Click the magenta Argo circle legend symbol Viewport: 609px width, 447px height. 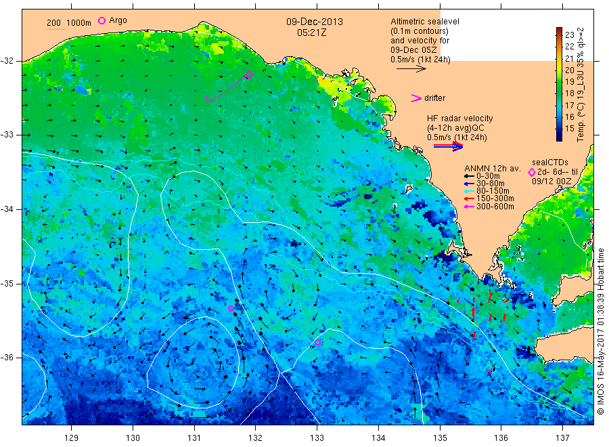[x=101, y=20]
